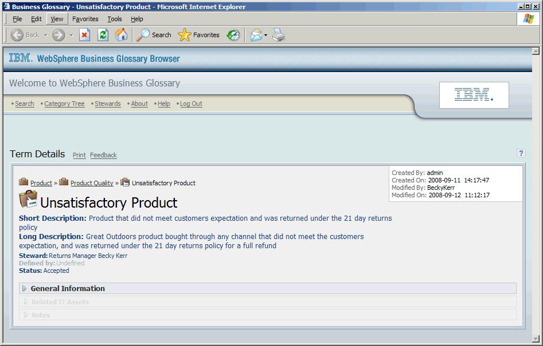Click the Log Out link
The image size is (543, 346).
191,104
